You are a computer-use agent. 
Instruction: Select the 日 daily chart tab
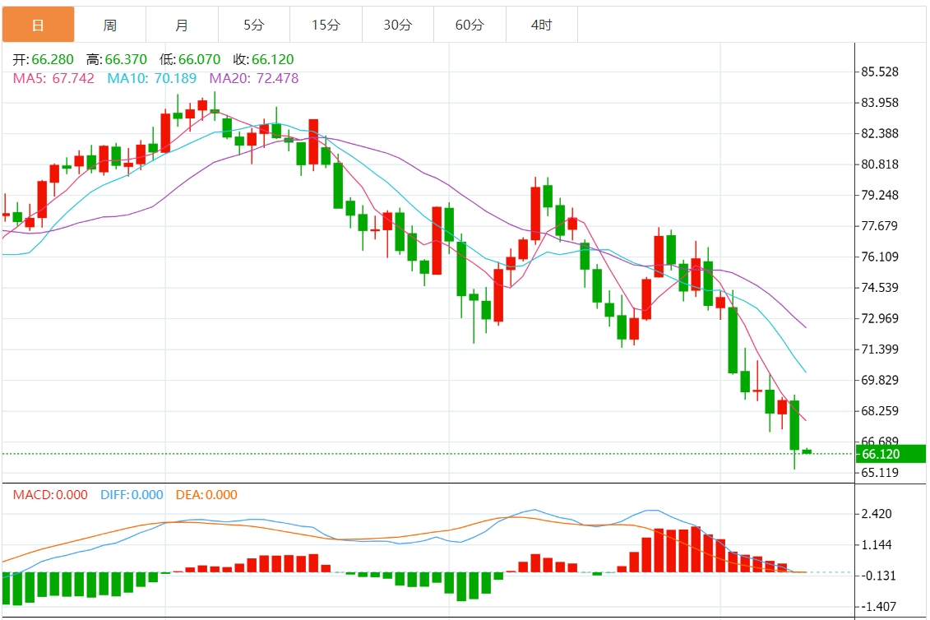point(38,25)
